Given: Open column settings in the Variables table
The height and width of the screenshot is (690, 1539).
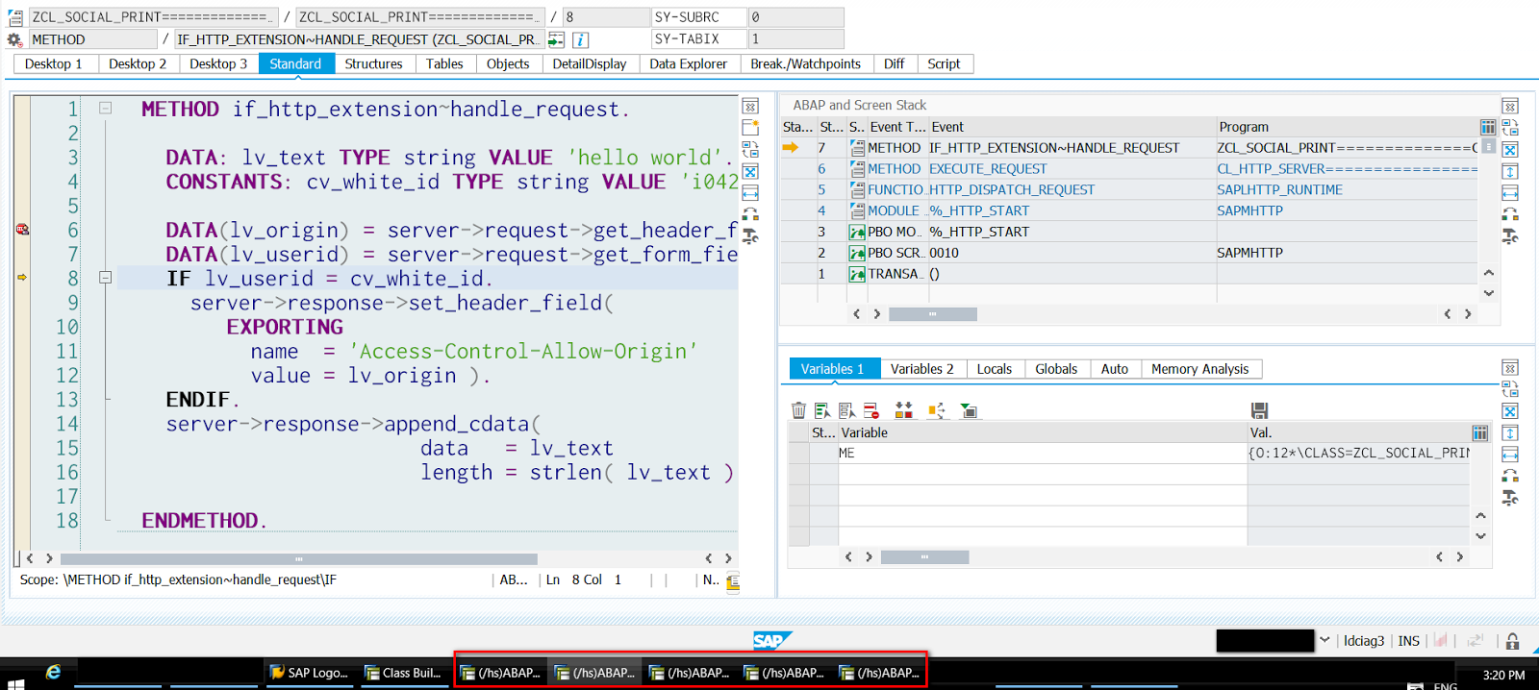Looking at the screenshot, I should [1480, 433].
